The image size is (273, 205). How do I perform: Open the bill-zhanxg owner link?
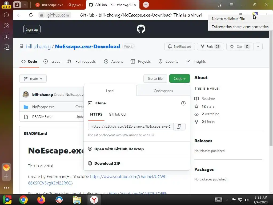tap(38, 46)
